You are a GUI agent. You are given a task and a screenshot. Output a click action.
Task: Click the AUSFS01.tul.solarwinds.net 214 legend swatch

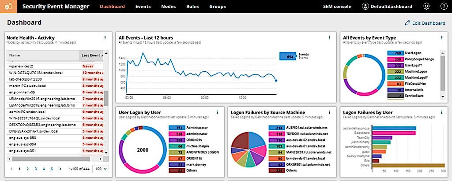(277, 127)
